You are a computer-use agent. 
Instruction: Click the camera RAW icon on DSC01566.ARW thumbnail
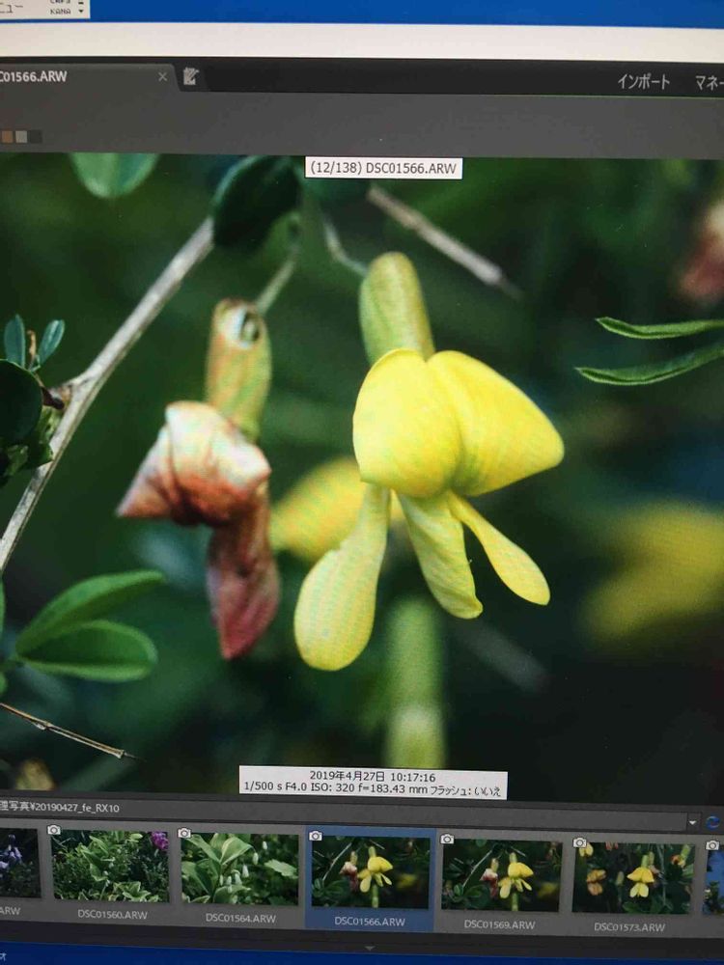[315, 835]
